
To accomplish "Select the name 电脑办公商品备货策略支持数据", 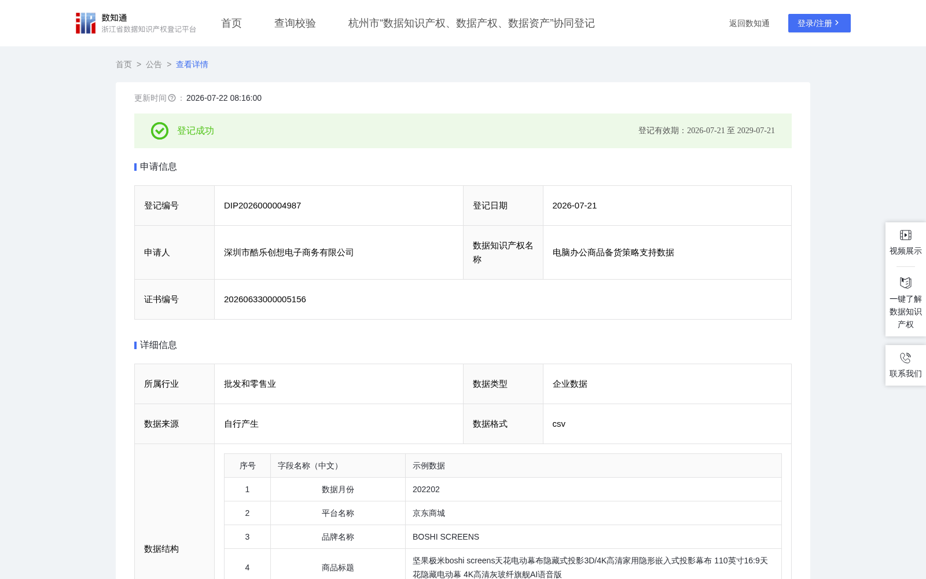I will pyautogui.click(x=613, y=252).
